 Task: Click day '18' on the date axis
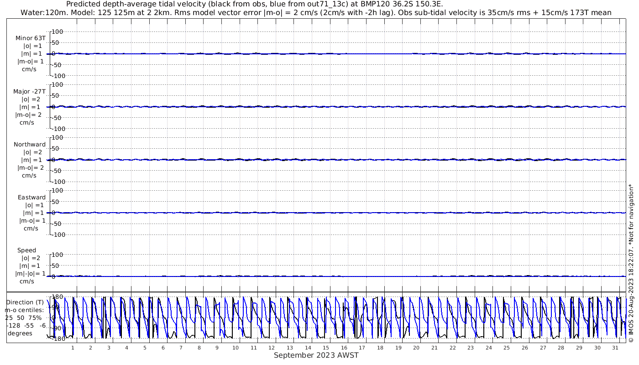[x=380, y=348]
